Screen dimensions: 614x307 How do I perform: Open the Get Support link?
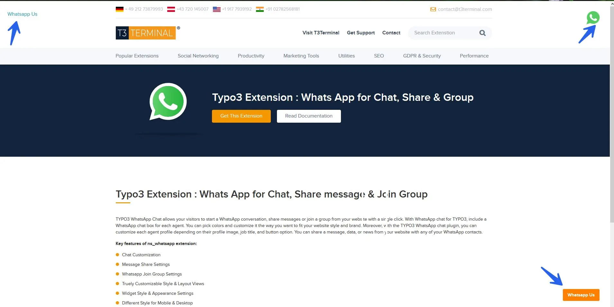click(x=361, y=33)
